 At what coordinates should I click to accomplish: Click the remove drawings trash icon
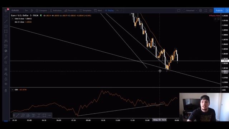point(6,91)
